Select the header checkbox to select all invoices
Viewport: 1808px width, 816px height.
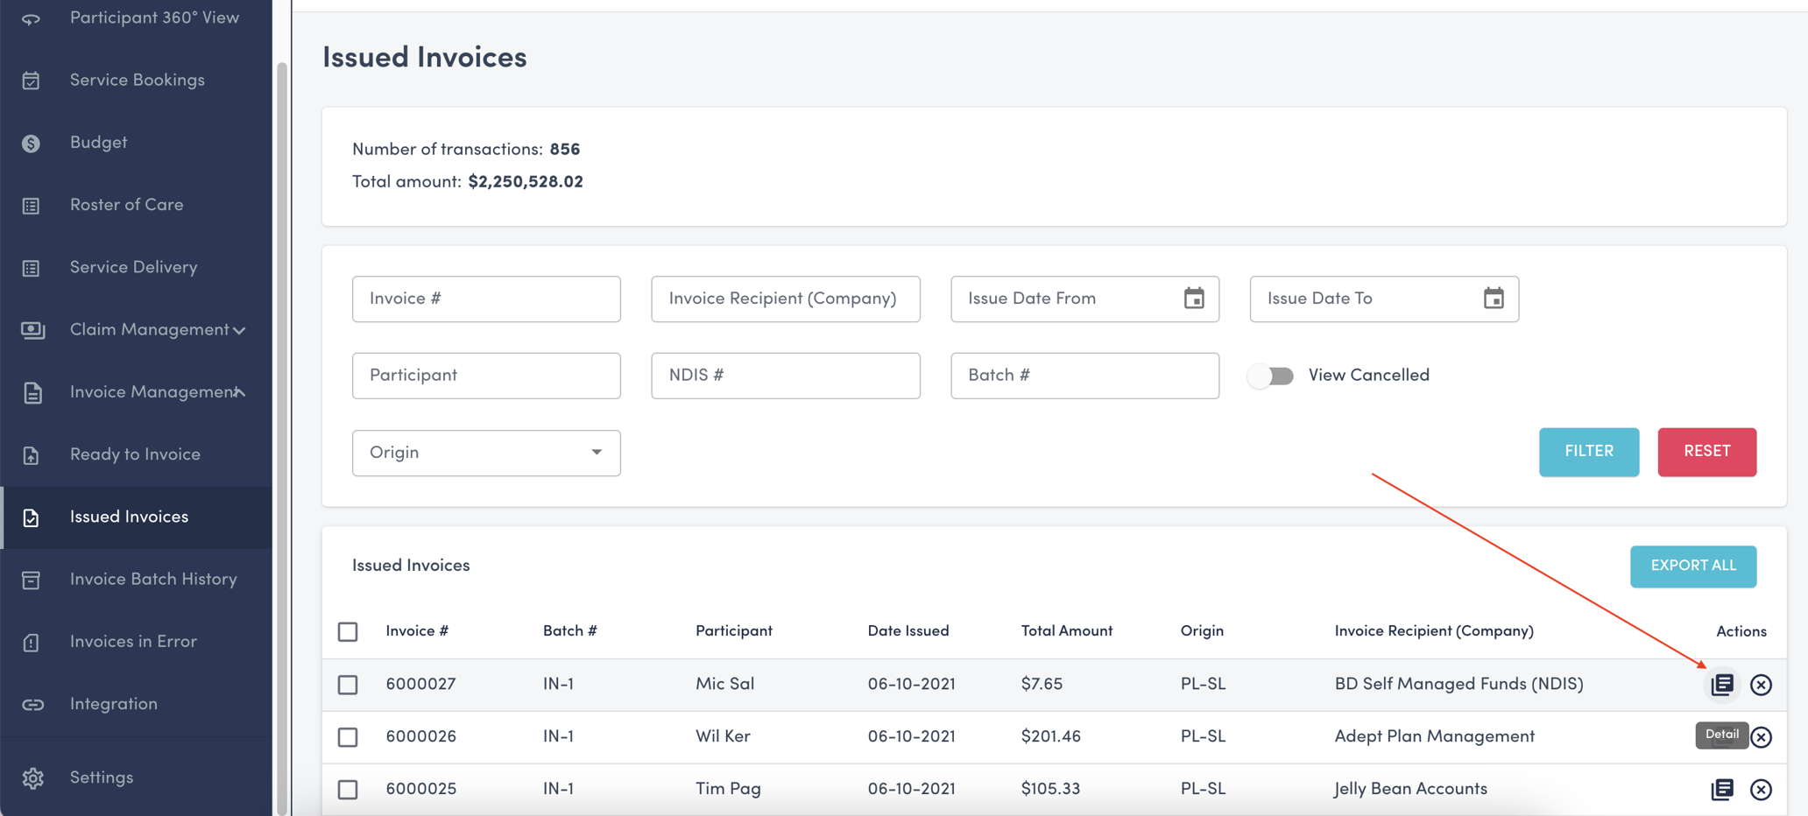(348, 631)
